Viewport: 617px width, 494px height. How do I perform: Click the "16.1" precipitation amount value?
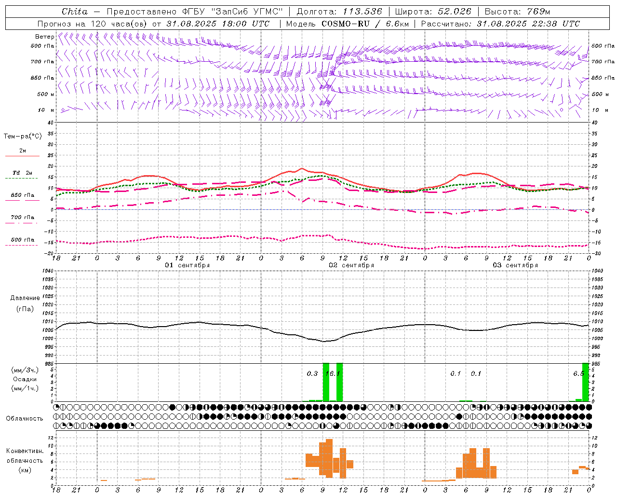(333, 373)
